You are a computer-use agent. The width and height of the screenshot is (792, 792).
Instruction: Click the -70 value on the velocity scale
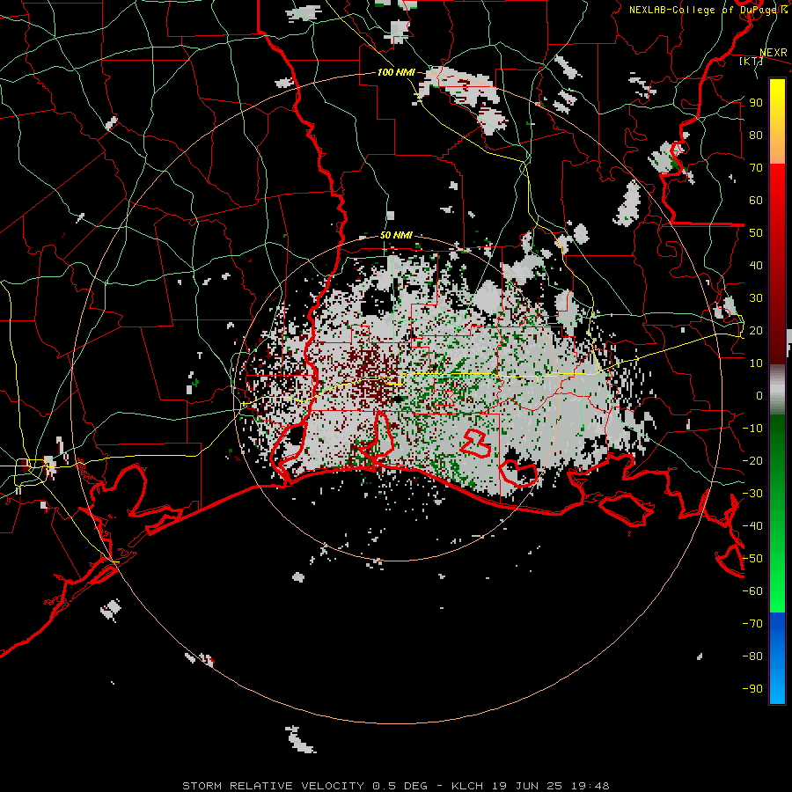[x=752, y=624]
